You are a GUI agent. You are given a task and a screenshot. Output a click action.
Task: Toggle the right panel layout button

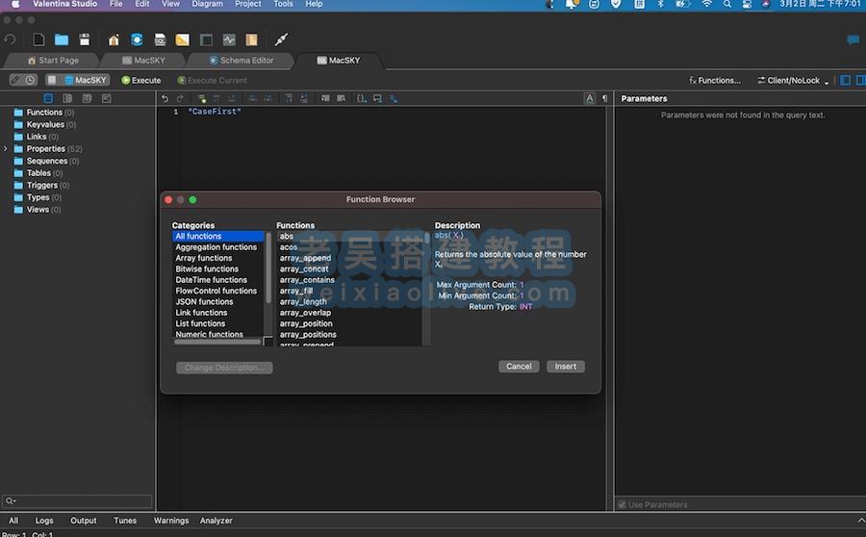(x=860, y=80)
